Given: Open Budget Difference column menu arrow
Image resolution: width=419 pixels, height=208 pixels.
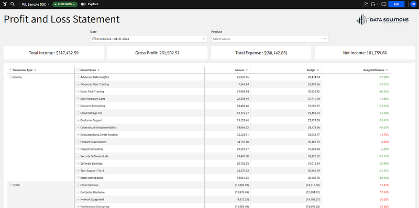Looking at the screenshot, I should 387,70.
